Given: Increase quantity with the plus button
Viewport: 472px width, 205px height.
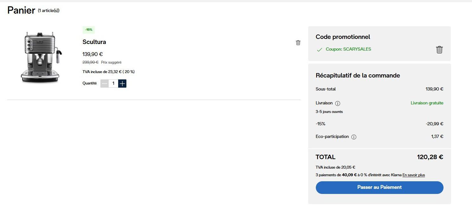Looking at the screenshot, I should point(122,84).
